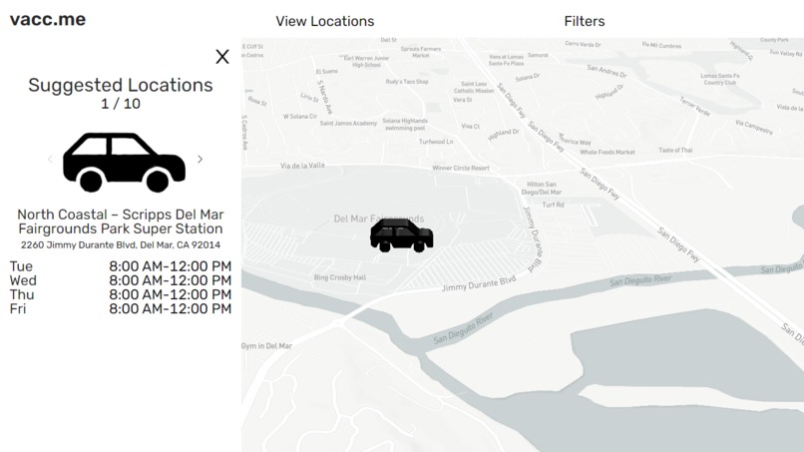Click Via de la Valle street label
The height and width of the screenshot is (452, 804).
point(302,166)
